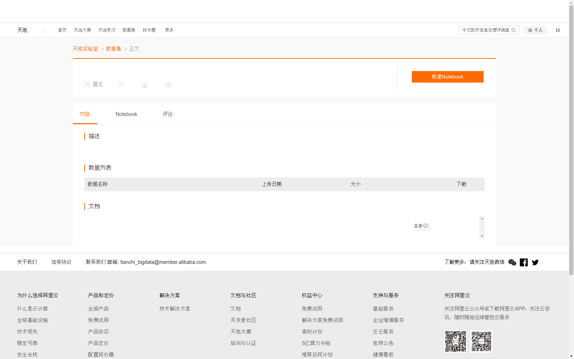
Task: Click the left QR code image
Action: (x=456, y=341)
